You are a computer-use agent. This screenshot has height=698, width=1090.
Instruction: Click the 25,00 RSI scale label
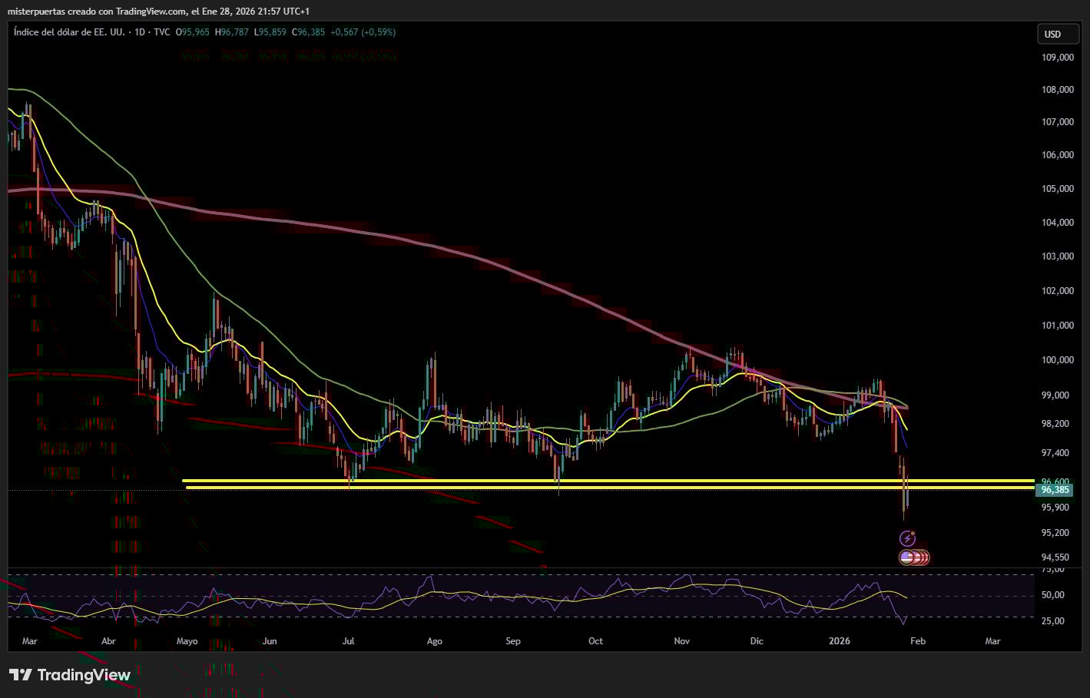pyautogui.click(x=1052, y=621)
